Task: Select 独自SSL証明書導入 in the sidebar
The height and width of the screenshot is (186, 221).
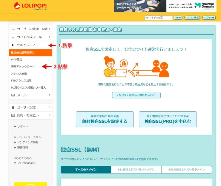Action: (x=30, y=53)
